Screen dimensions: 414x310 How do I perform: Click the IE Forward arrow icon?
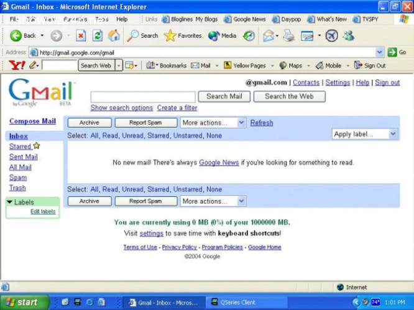[56, 35]
